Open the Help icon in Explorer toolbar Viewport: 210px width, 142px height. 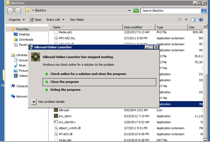[x=201, y=20]
